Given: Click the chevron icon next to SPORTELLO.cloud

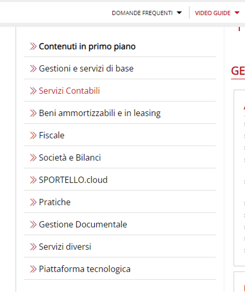Looking at the screenshot, I should pos(33,180).
